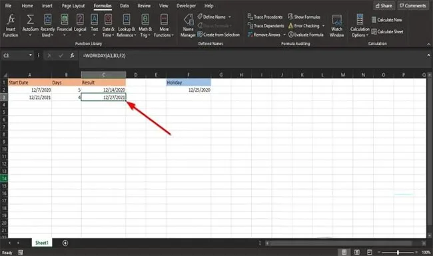Screen dimensions: 433x256
Task: Switch to the Insert tab
Action: click(47, 5)
